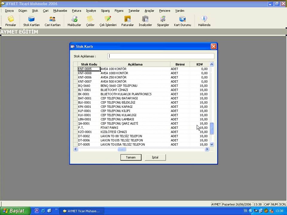Viewport: 287px width, 215px height.
Task: Open the Kart Durumu toolbar icon
Action: coord(182,21)
